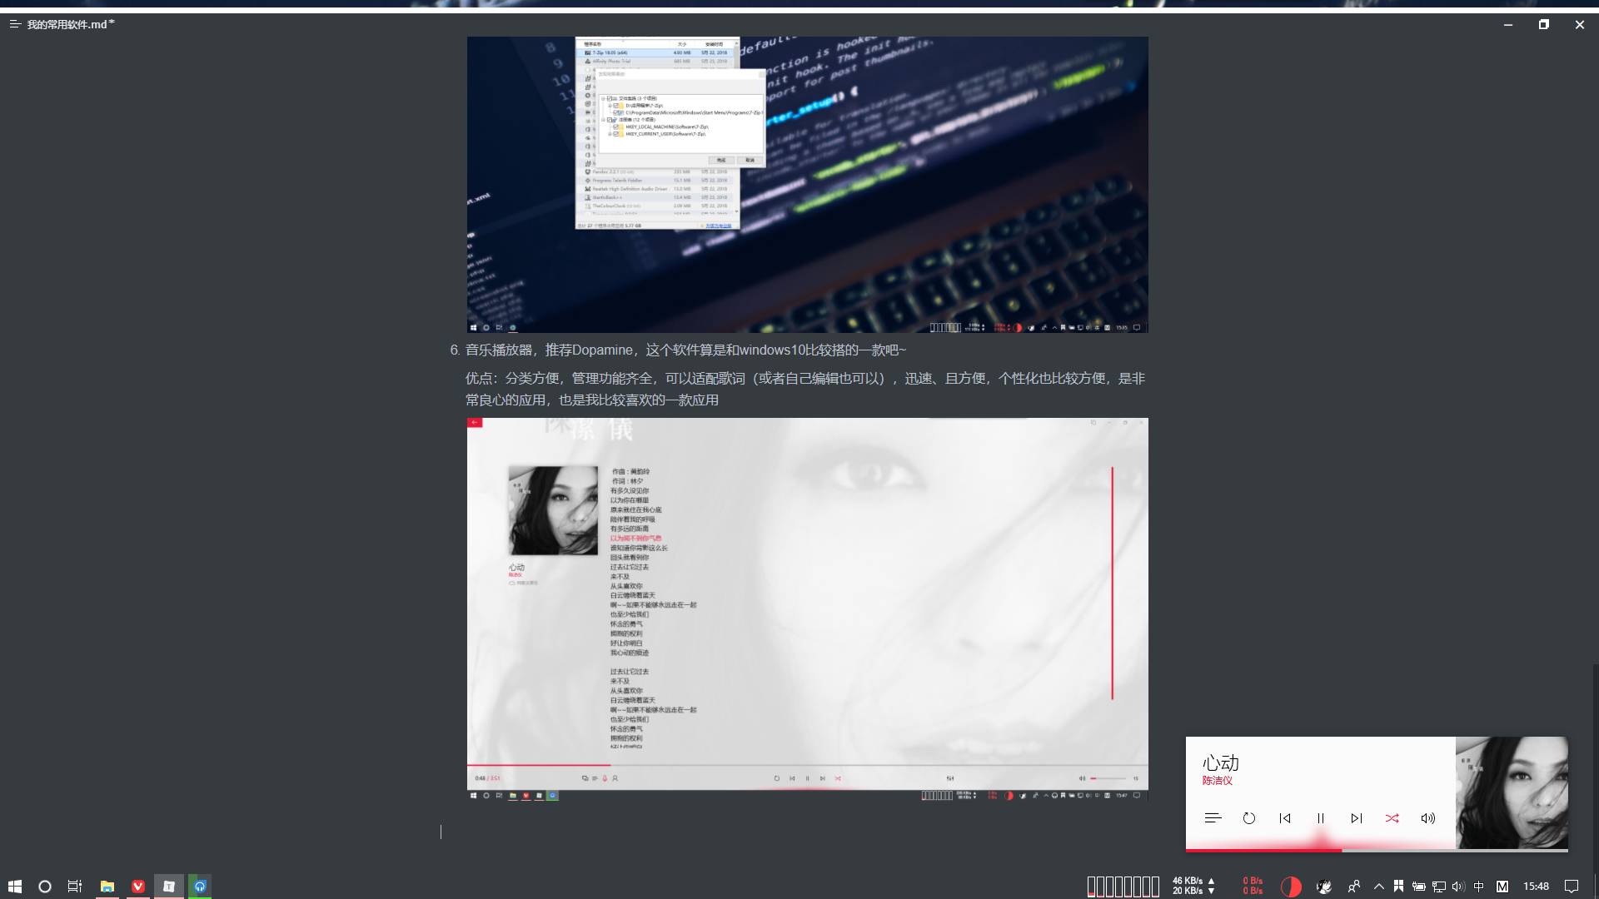
Task: Skip to next track in mini player
Action: pyautogui.click(x=1356, y=818)
